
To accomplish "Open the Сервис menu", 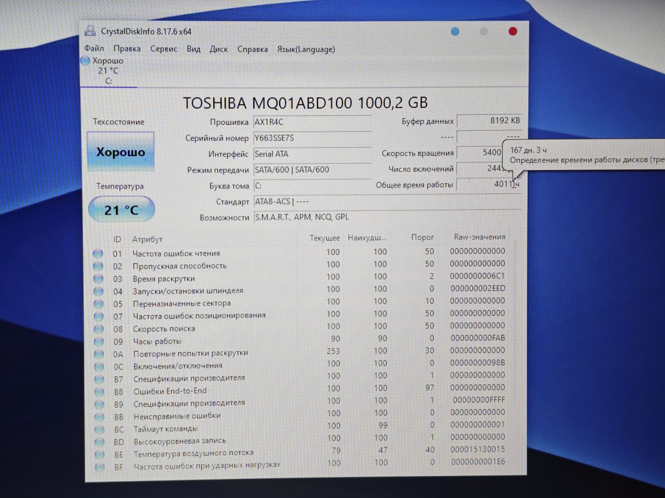I will (163, 49).
